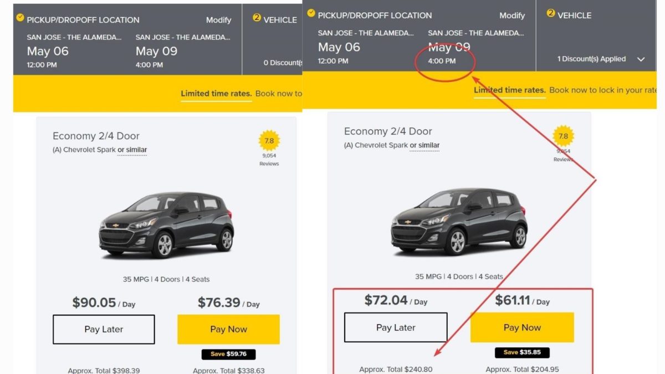Screen dimensions: 665x374
Task: Click the 7.8 reviews badge on left Economy card
Action: point(269,141)
